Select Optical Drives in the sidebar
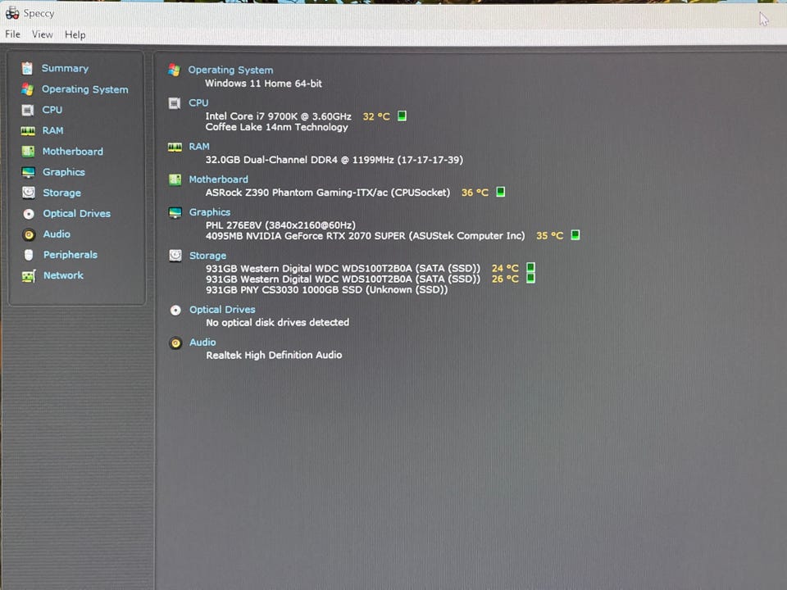787x590 pixels. 77,213
